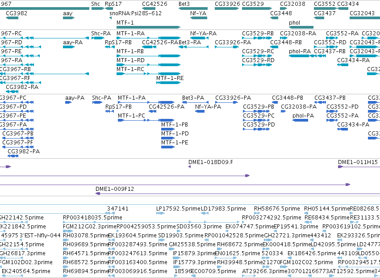Click the RP003418035.5prime EST
The height and width of the screenshot is (278, 380).
[x=151, y=222]
